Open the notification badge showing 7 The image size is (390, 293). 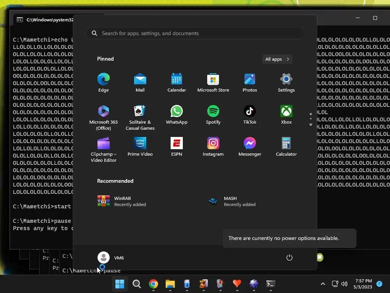[x=379, y=284]
